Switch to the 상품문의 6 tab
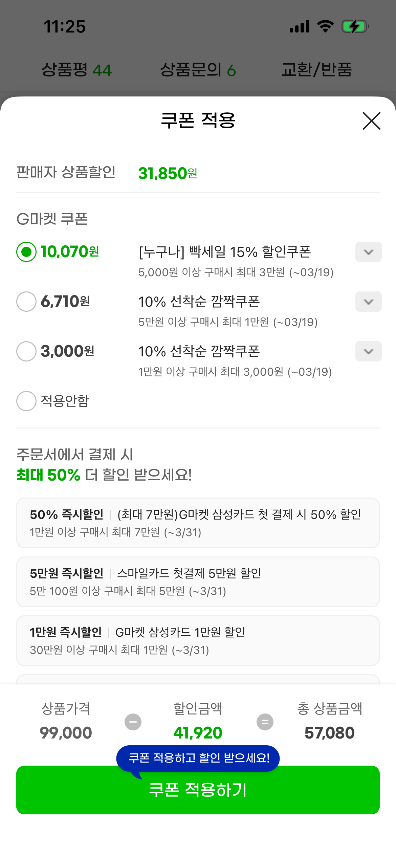 point(198,70)
